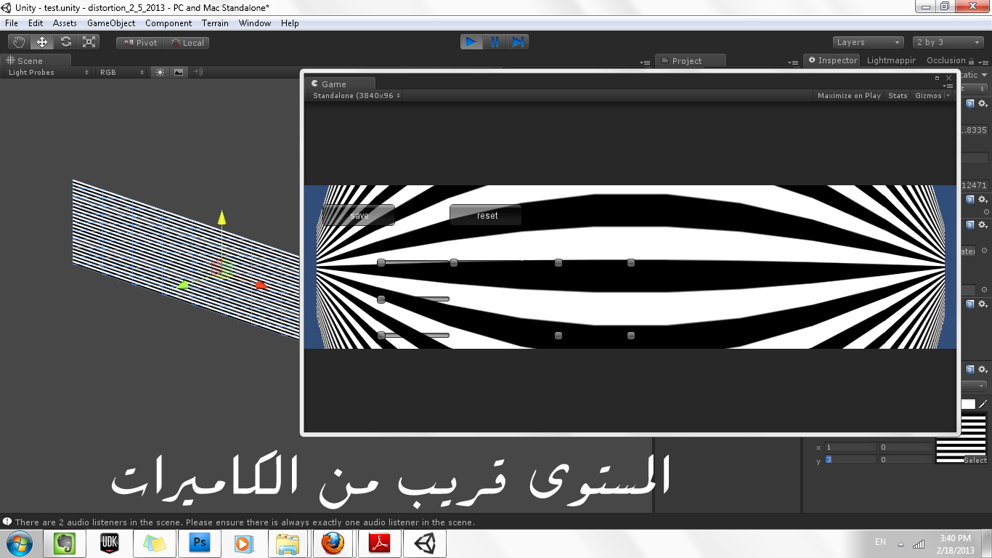Click the Unity icon in the taskbar
Screen dimensions: 992x558
pyautogui.click(x=425, y=543)
